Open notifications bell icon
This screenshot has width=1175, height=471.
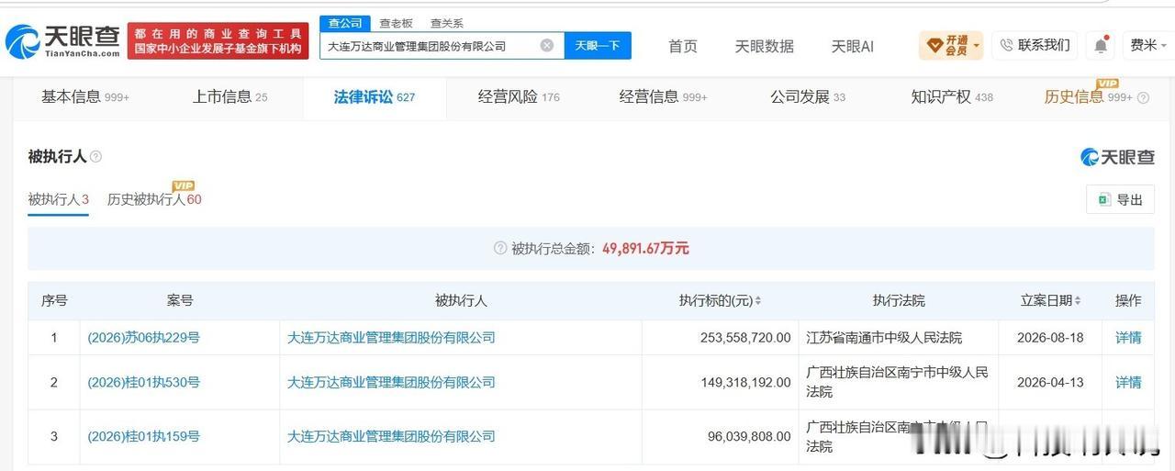tap(1100, 45)
